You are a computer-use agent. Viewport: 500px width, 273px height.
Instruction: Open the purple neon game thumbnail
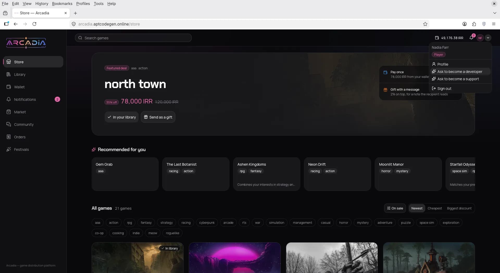tap(235, 258)
